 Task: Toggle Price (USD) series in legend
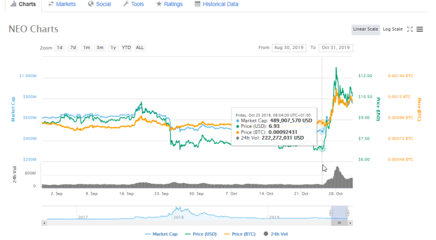point(201,234)
